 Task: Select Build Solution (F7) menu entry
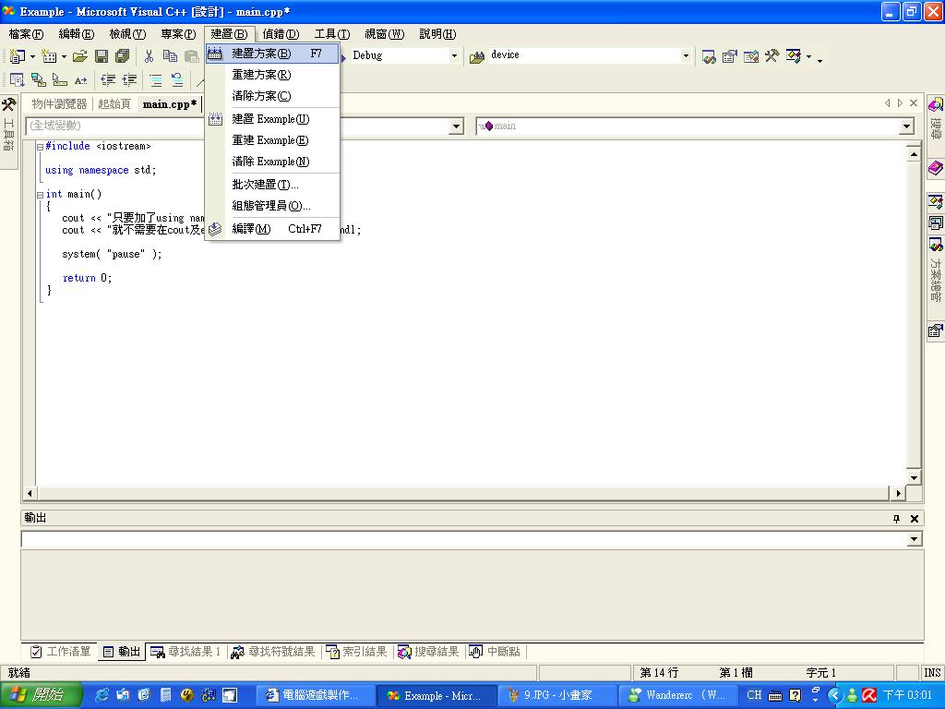click(272, 54)
